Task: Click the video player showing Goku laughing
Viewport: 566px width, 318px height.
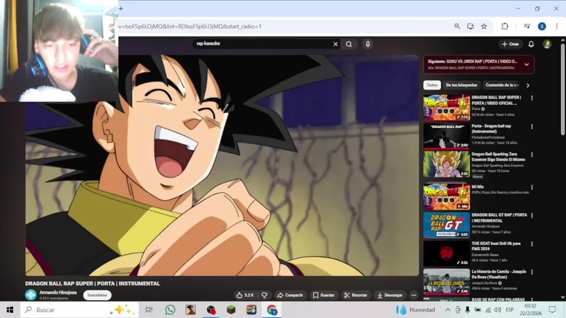Action: 222,166
